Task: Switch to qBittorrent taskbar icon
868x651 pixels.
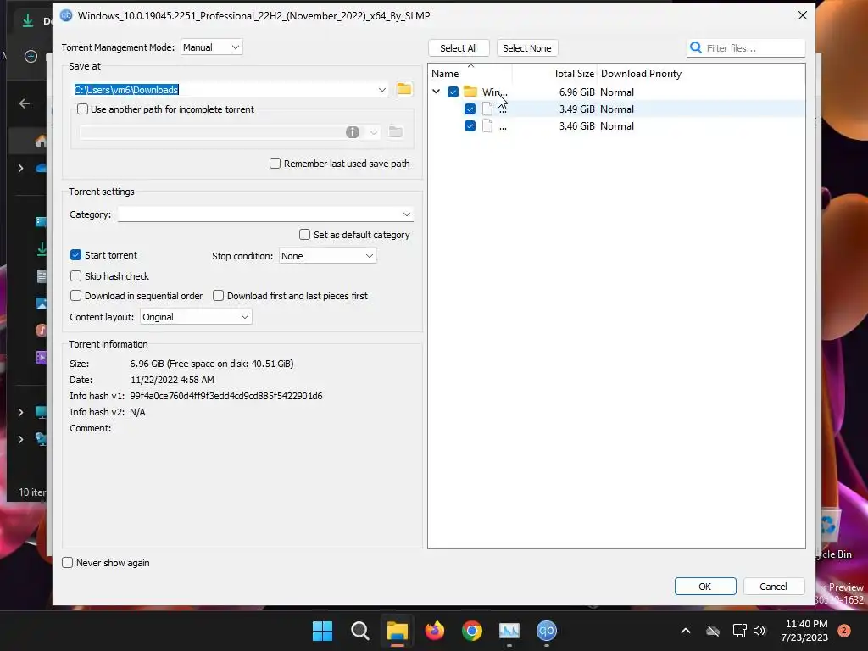Action: click(x=547, y=631)
